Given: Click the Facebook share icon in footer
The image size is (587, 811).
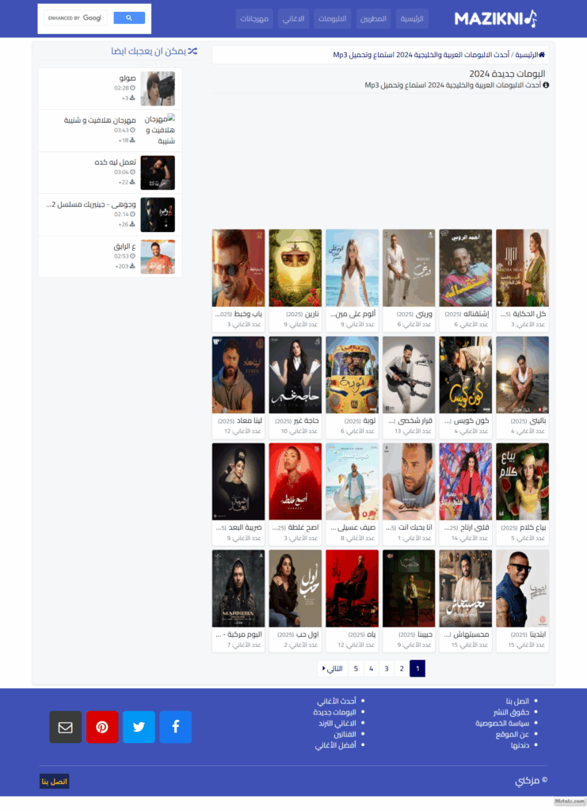Looking at the screenshot, I should [175, 727].
